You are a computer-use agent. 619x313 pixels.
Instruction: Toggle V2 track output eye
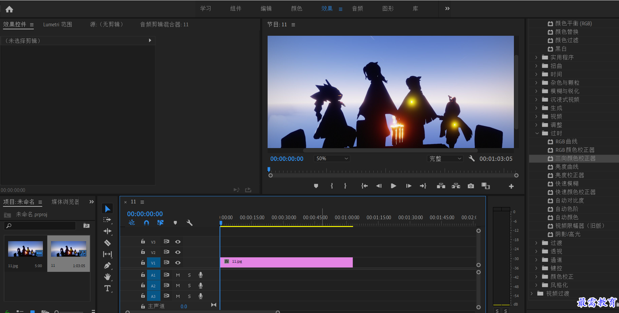pyautogui.click(x=178, y=252)
